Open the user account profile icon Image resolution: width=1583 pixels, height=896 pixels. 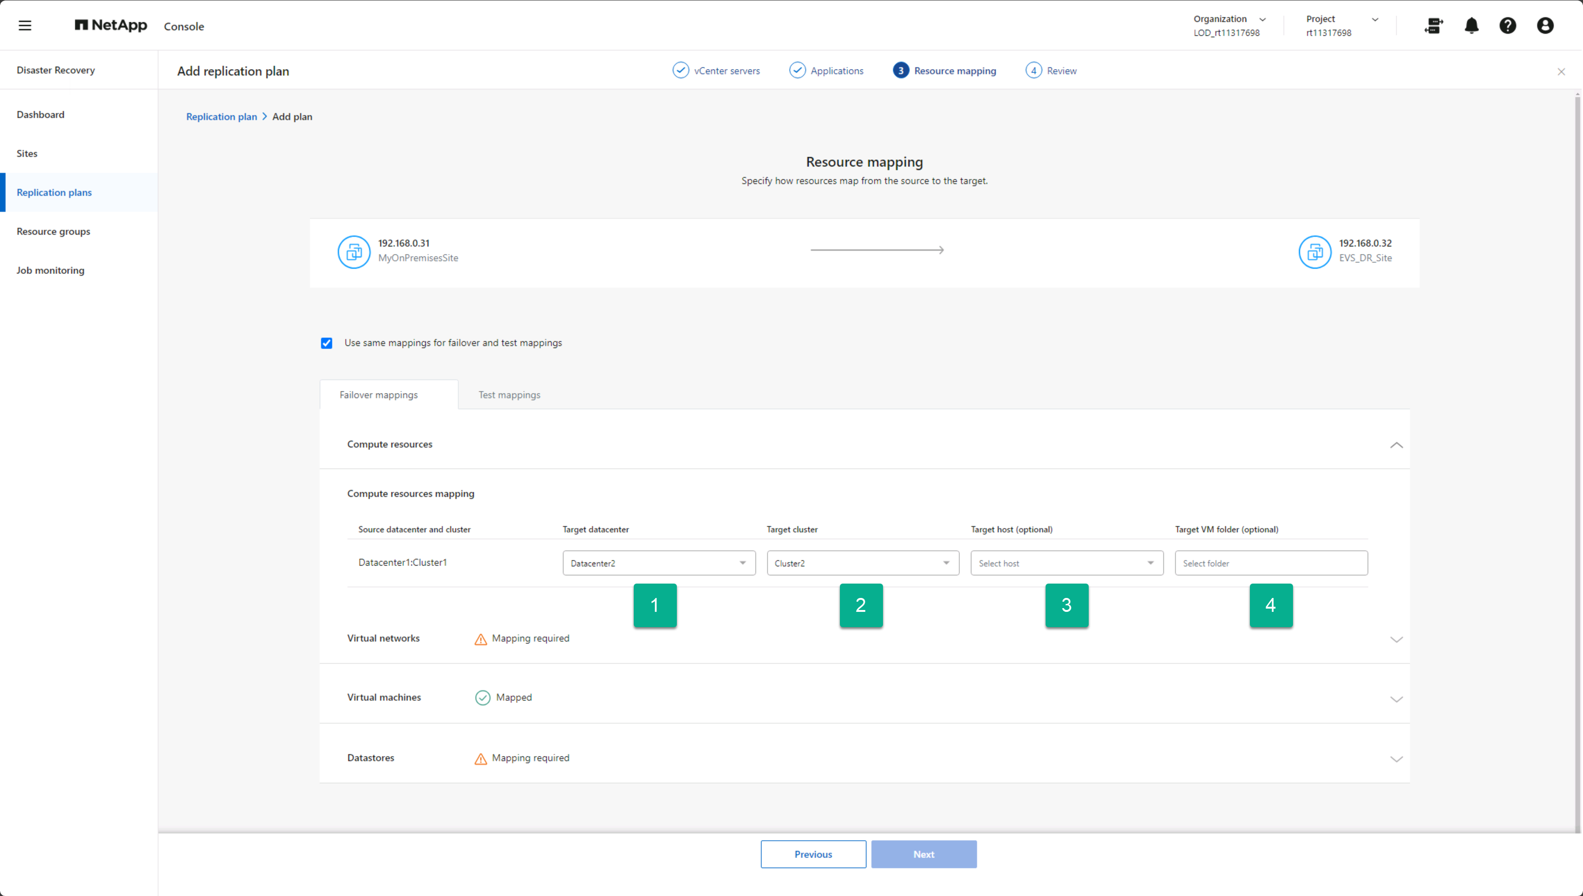(1545, 25)
